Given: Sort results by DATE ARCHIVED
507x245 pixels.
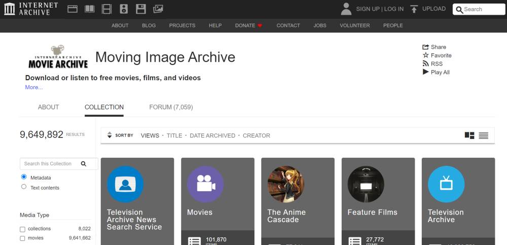Looking at the screenshot, I should (212, 135).
